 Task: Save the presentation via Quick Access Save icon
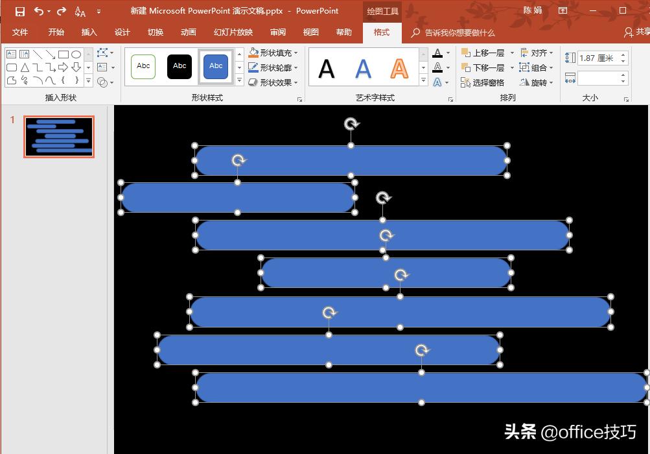[x=19, y=10]
